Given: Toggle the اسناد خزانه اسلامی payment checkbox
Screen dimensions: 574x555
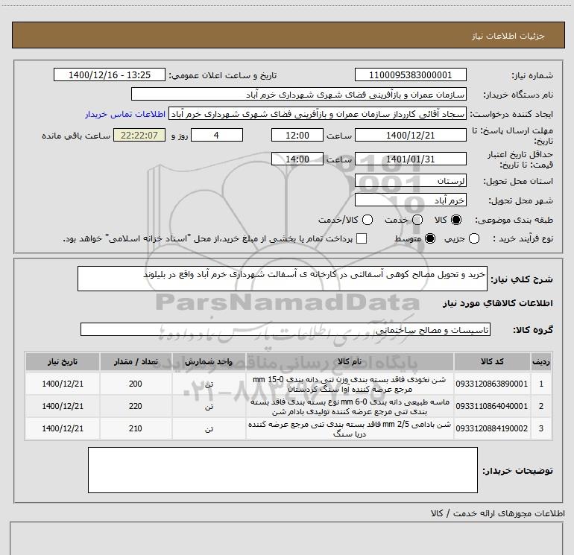Looking at the screenshot, I should 362,238.
